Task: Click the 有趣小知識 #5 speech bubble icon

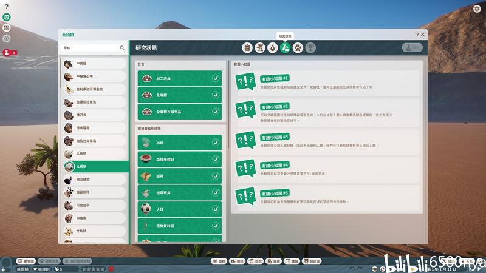Action: (x=245, y=196)
